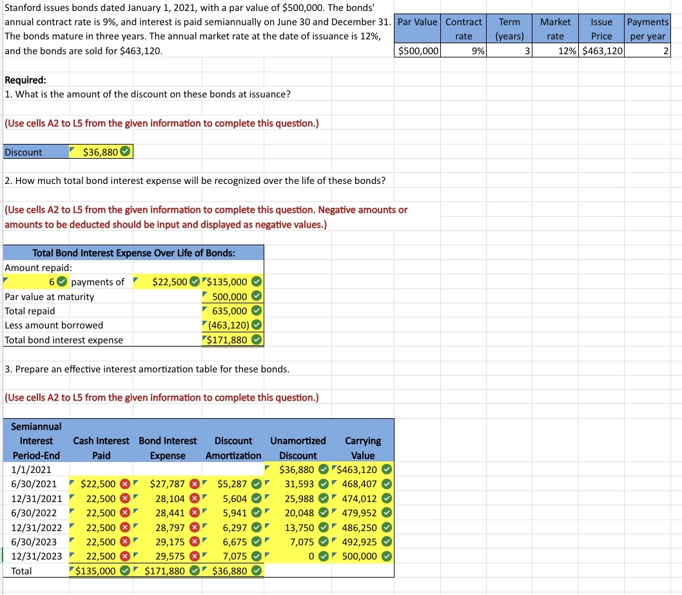This screenshot has width=682, height=595.
Task: Click the green checkmark beside the $36,880 Discount answer
Action: click(x=124, y=152)
